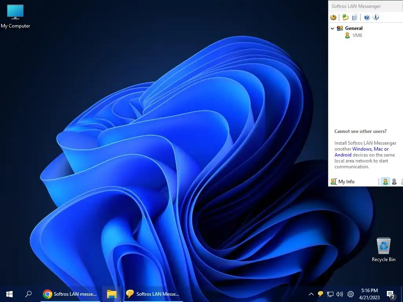Open File Explorer from the taskbar
403x302 pixels.
point(112,294)
